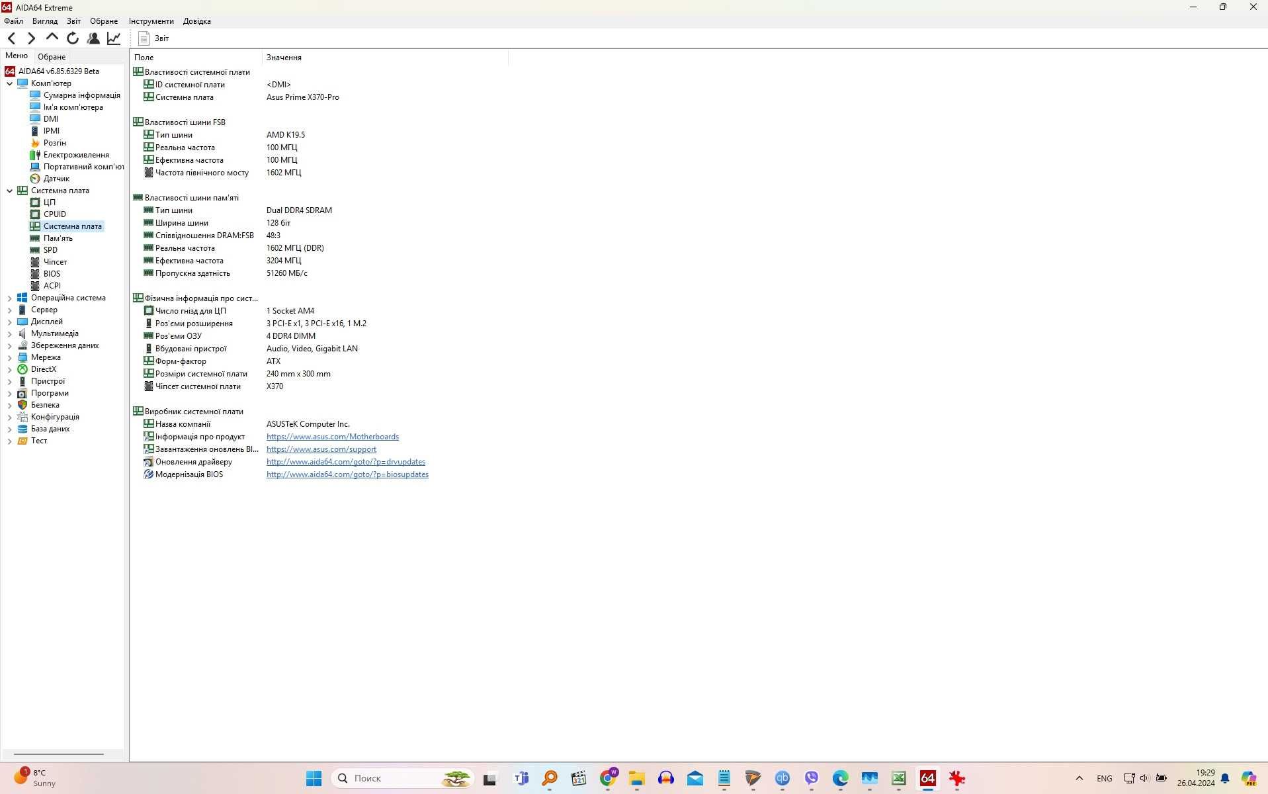Click the Програми tree icon
Screen dimensions: 1268x794
coord(22,393)
